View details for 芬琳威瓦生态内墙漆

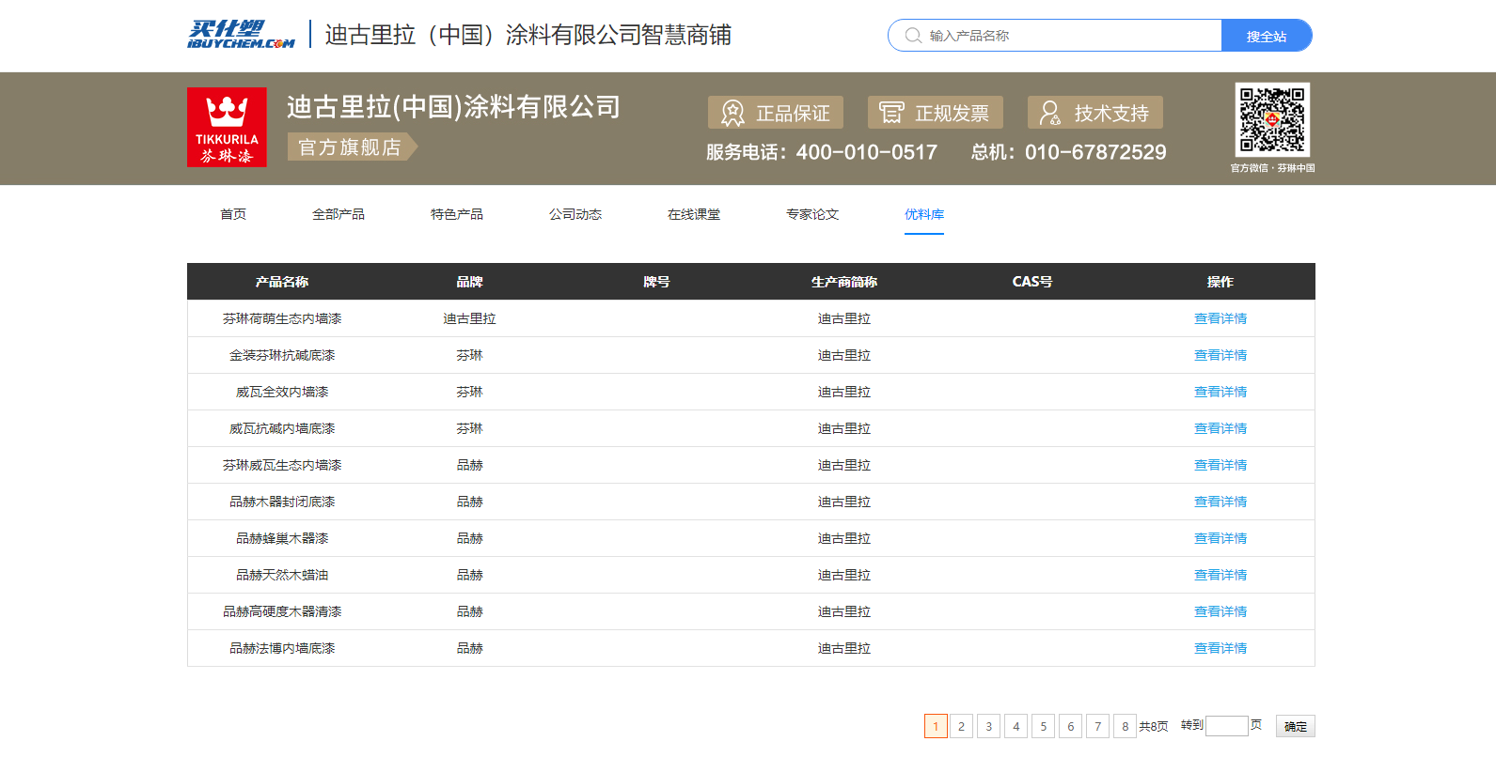1220,465
